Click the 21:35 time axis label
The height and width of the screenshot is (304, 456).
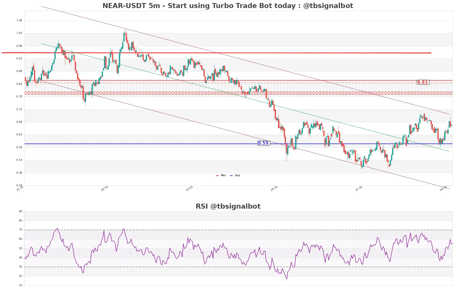click(x=20, y=189)
